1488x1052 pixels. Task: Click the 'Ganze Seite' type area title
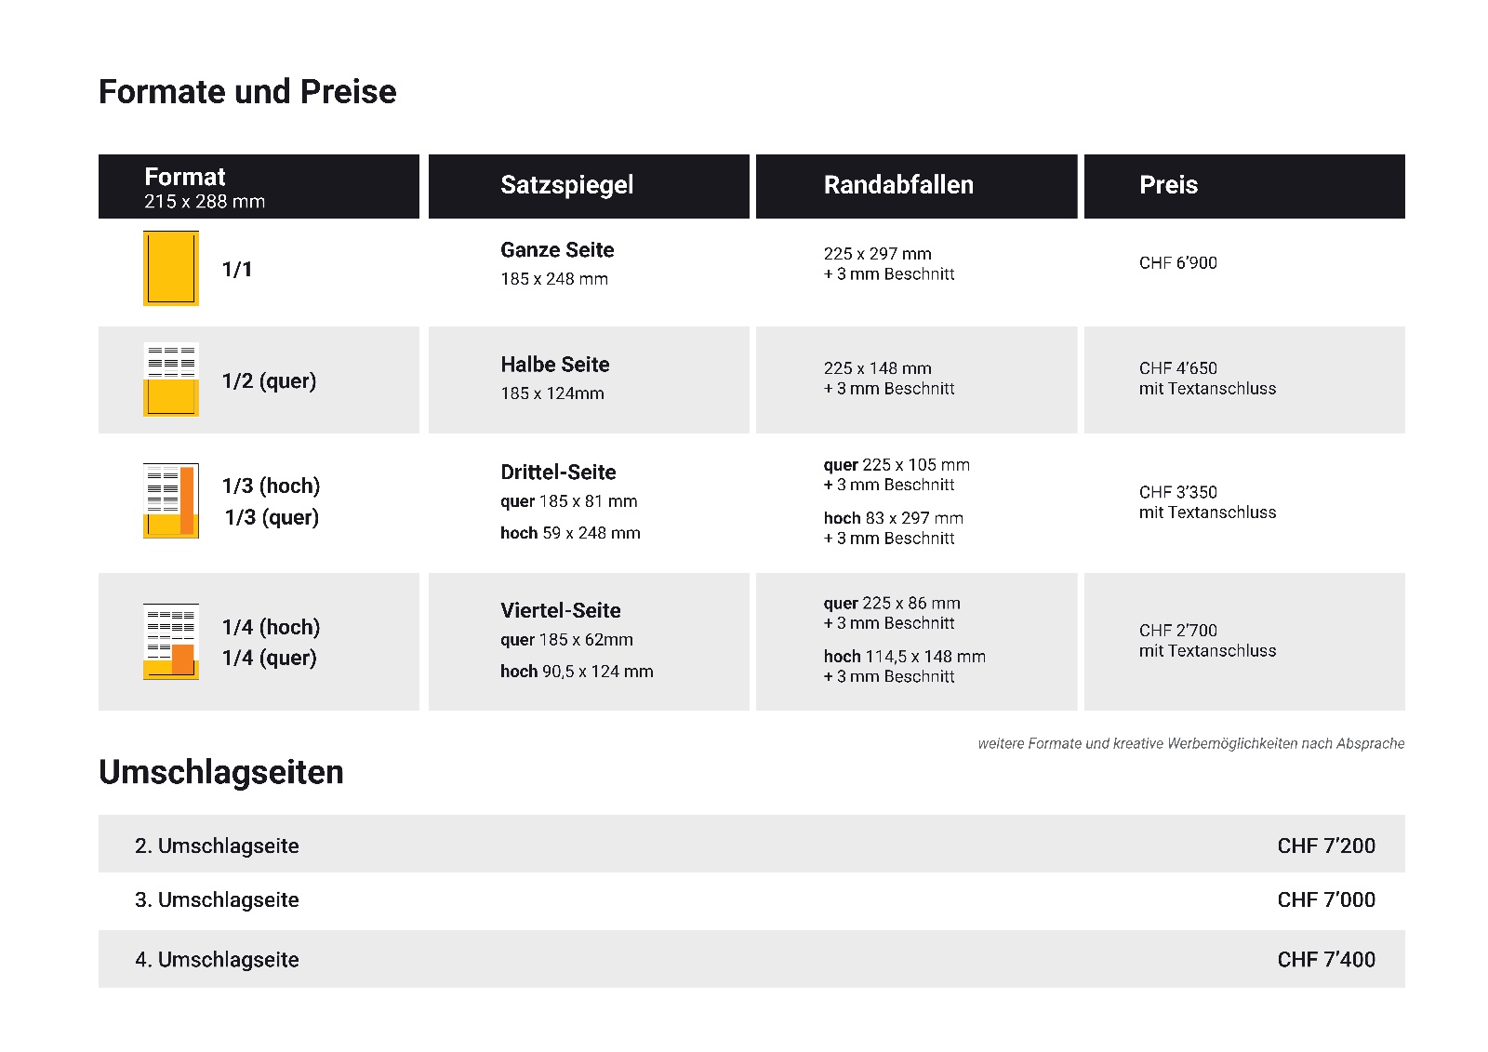pos(557,250)
